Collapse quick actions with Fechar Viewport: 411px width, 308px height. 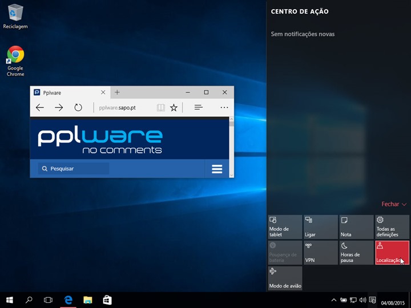pos(394,204)
